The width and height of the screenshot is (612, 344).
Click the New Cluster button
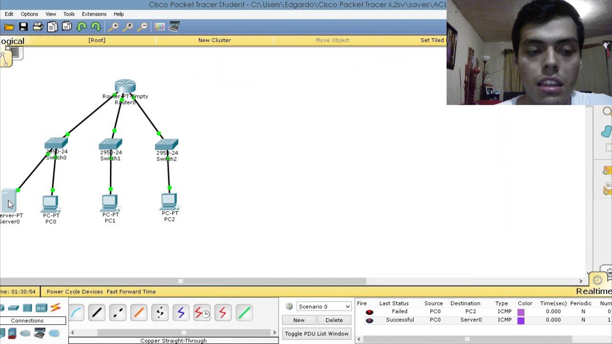pyautogui.click(x=215, y=40)
